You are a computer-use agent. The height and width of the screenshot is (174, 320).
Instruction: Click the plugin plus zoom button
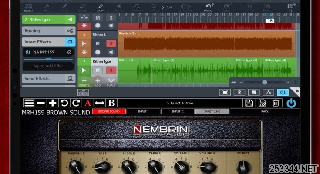pyautogui.click(x=52, y=103)
